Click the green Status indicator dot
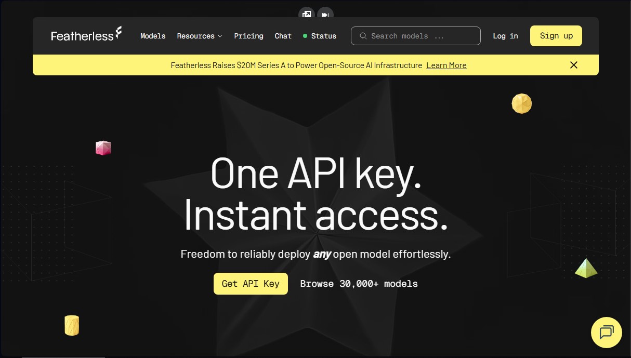This screenshot has height=358, width=631. pos(305,36)
